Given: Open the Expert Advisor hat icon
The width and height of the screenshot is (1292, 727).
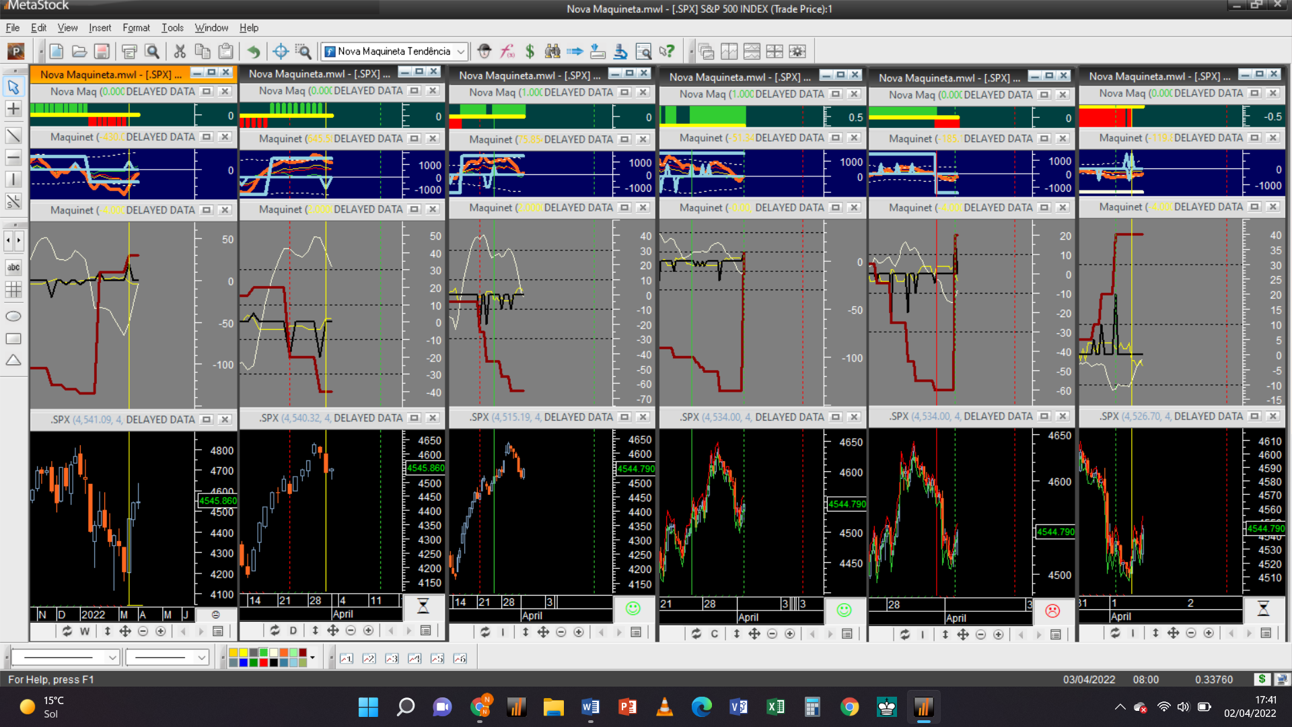Looking at the screenshot, I should point(485,51).
